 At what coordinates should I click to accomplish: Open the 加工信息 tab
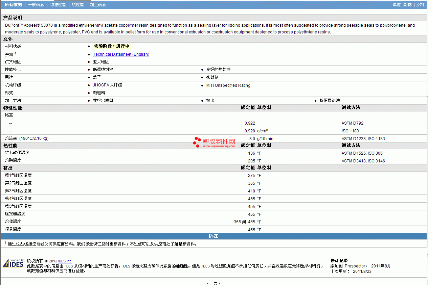[x=98, y=5]
